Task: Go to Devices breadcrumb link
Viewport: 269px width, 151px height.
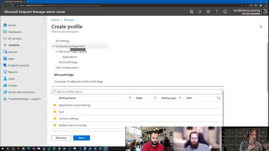Action: pos(69,20)
